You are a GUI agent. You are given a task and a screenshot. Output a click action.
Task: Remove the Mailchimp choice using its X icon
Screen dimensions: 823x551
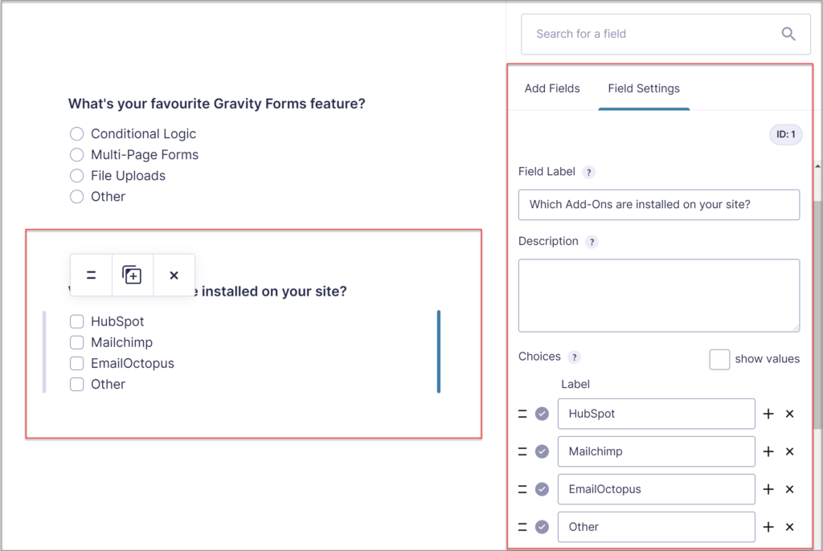pos(788,451)
